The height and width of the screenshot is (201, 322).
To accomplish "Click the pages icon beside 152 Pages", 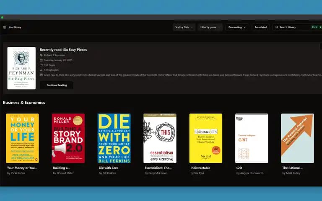I will [x=41, y=65].
